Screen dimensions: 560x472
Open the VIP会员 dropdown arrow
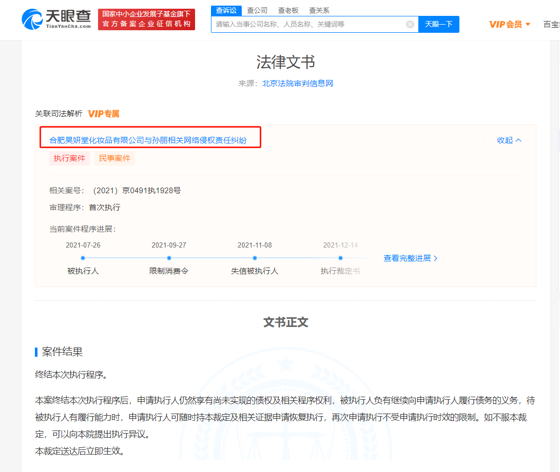click(528, 25)
